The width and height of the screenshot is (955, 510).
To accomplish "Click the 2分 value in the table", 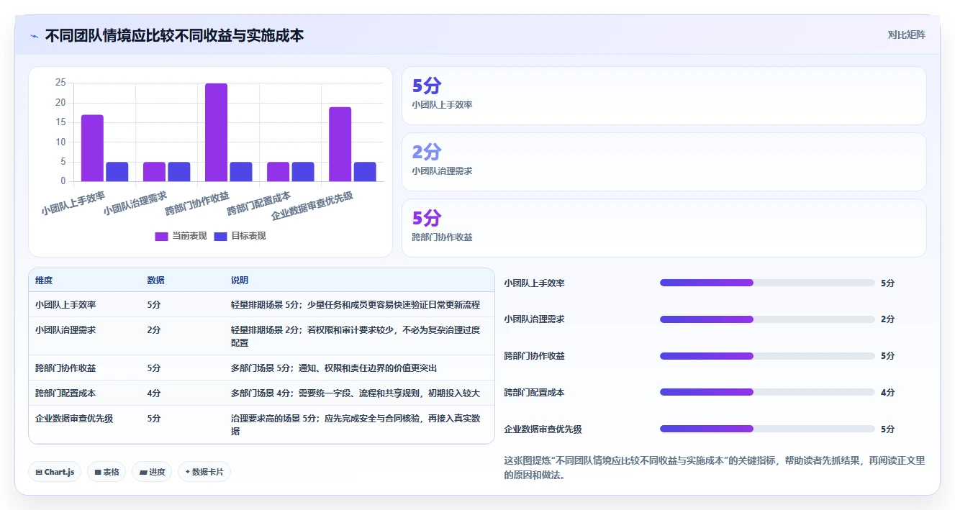I will tap(154, 330).
